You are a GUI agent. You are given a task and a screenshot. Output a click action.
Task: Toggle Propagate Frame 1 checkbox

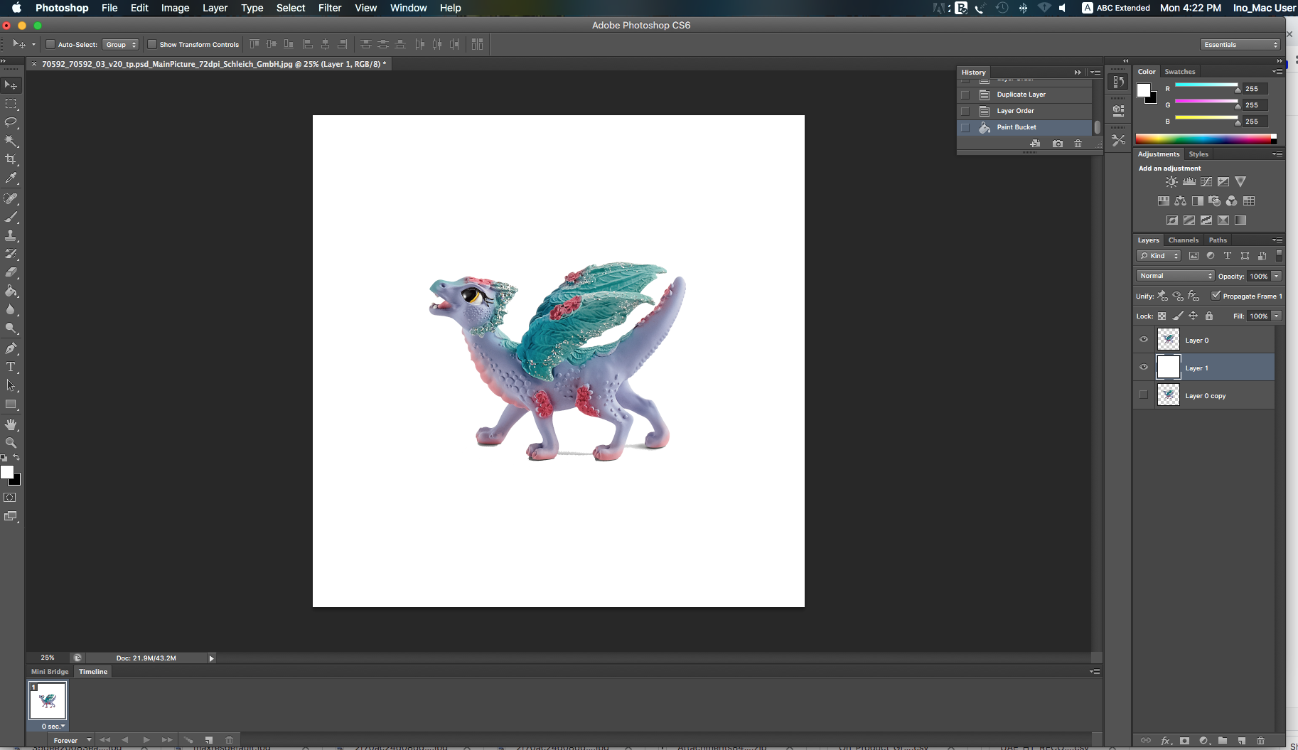click(x=1216, y=296)
